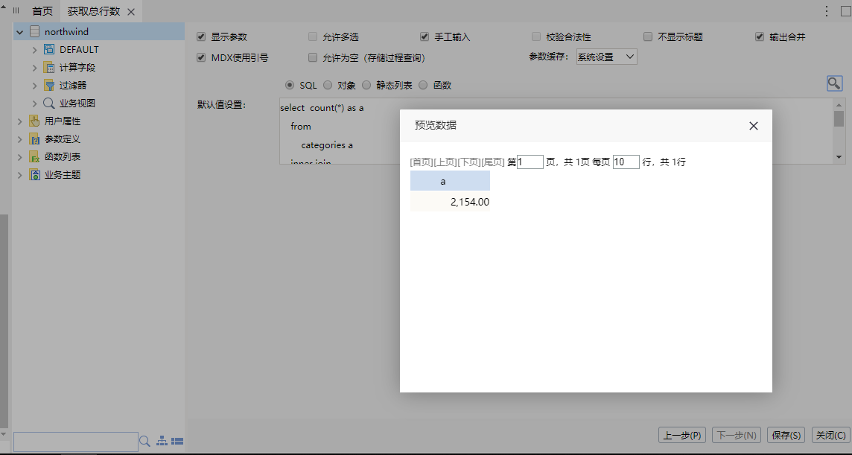
Task: Toggle the 不显示标题 checkbox
Action: [x=648, y=37]
